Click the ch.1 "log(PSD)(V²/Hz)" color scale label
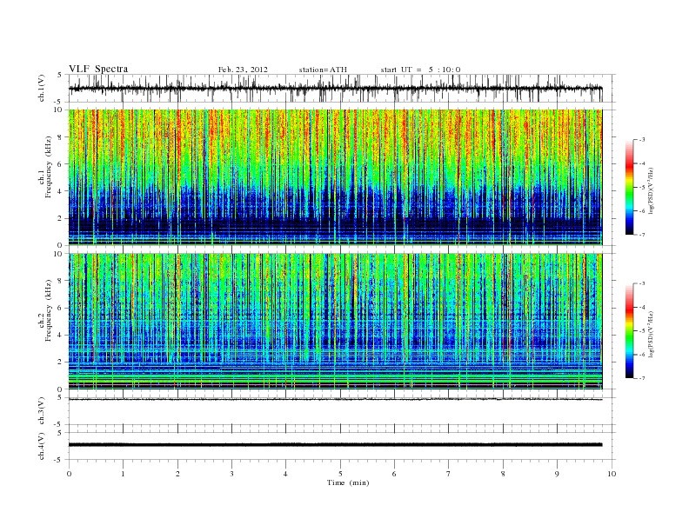This screenshot has width=689, height=532. click(651, 191)
